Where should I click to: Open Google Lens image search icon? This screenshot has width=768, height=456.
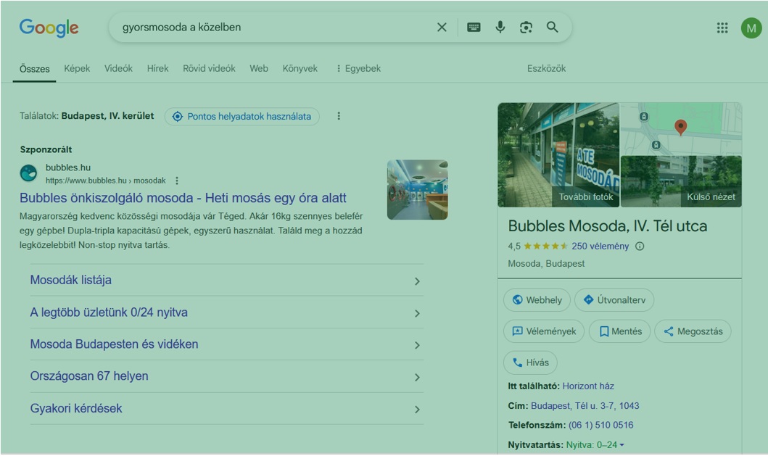pos(526,28)
